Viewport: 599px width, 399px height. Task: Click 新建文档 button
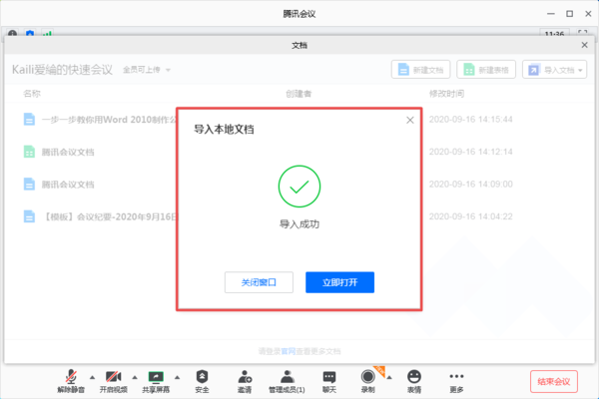[x=420, y=70]
